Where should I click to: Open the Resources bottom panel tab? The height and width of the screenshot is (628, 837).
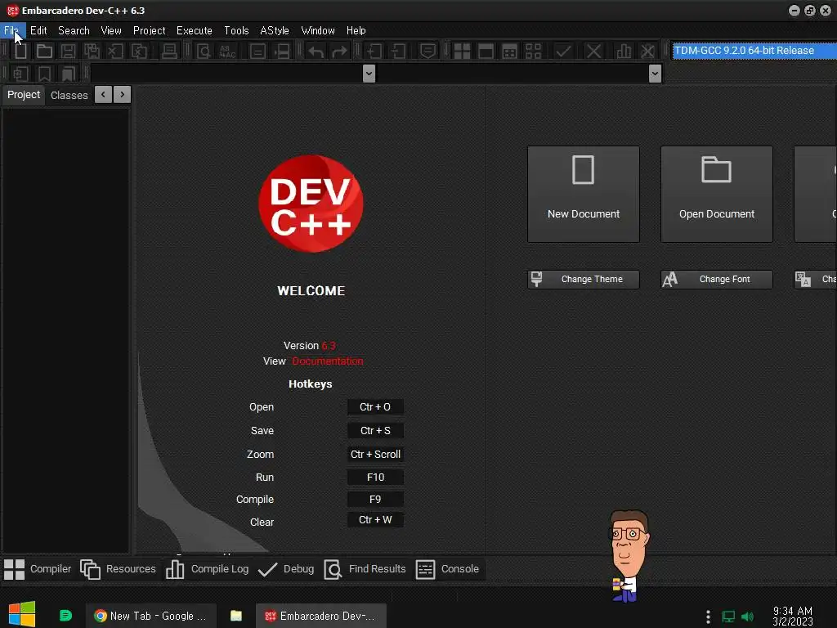click(x=118, y=569)
